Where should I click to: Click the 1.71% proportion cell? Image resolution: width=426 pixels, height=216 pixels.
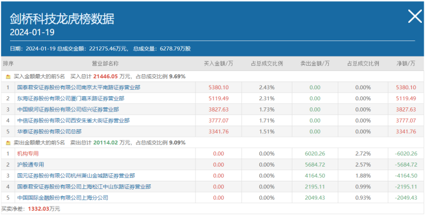[x=267, y=120]
